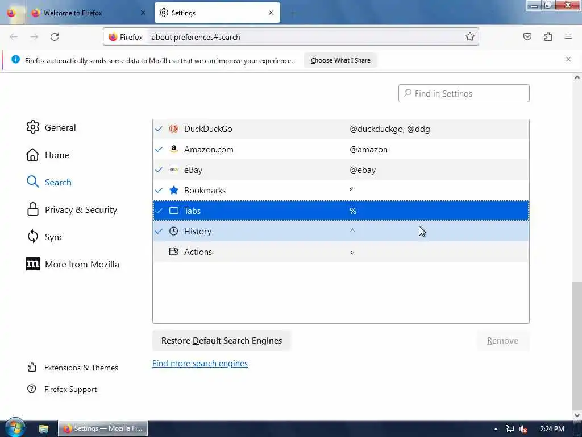Click the Settings — Mozilla Firefox taskbar button
This screenshot has width=582, height=437.
click(103, 428)
